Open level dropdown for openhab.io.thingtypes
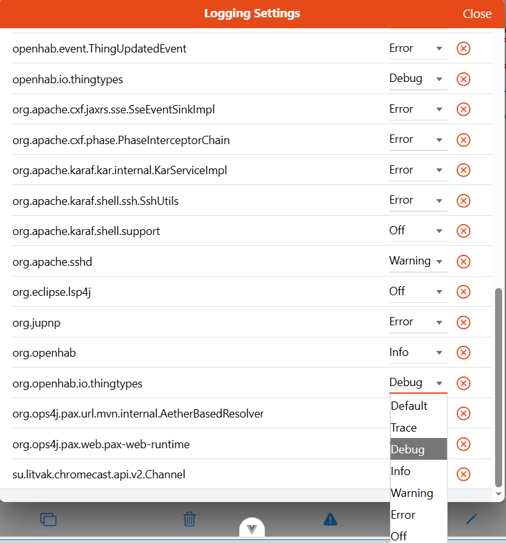Image resolution: width=506 pixels, height=543 pixels. pyautogui.click(x=418, y=79)
